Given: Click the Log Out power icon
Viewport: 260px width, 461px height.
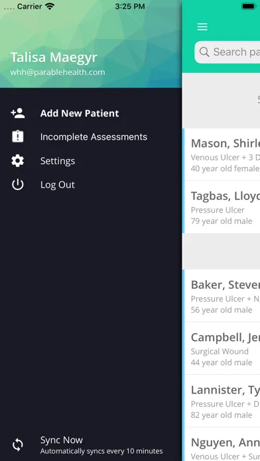Looking at the screenshot, I should coord(18,185).
